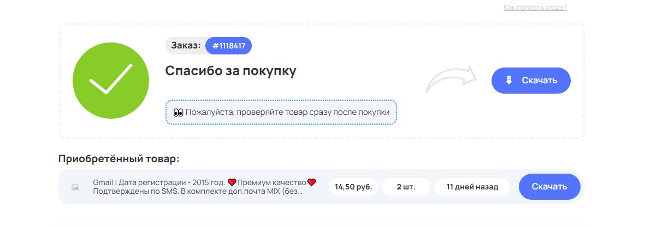
Task: Click the "Спасибо за покупку" heading
Action: tap(230, 71)
